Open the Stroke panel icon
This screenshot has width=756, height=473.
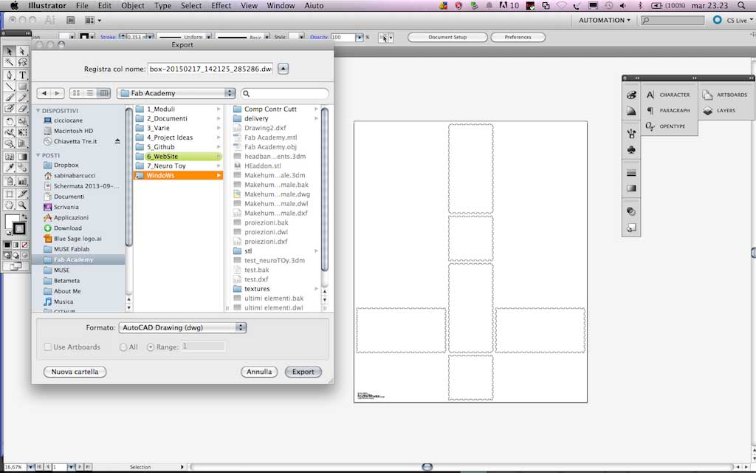(x=631, y=173)
